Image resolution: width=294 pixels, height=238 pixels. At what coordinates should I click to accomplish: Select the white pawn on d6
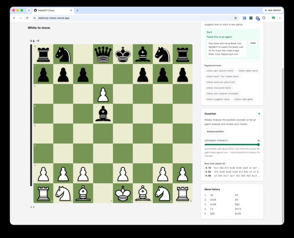click(103, 94)
